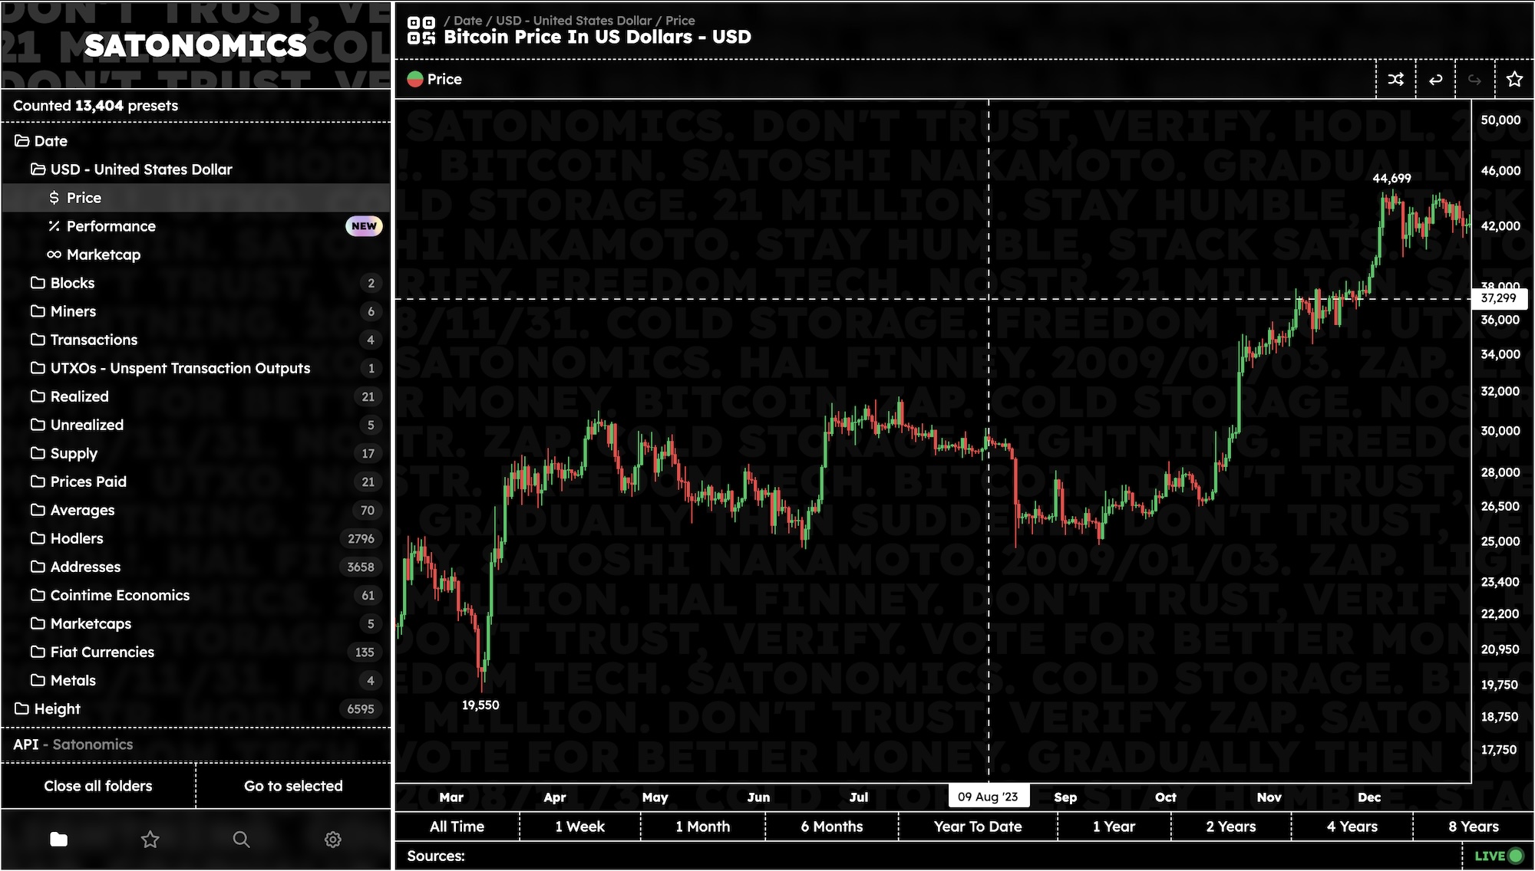Click the 09 Aug '23 date marker
This screenshot has width=1535, height=871.
(988, 797)
